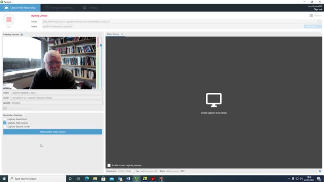Adjust the kbps bitrate slider
The image size is (324, 182).
pyautogui.click(x=173, y=171)
